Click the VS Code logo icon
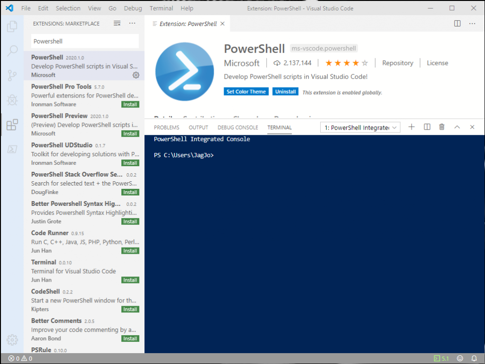 pyautogui.click(x=9, y=8)
